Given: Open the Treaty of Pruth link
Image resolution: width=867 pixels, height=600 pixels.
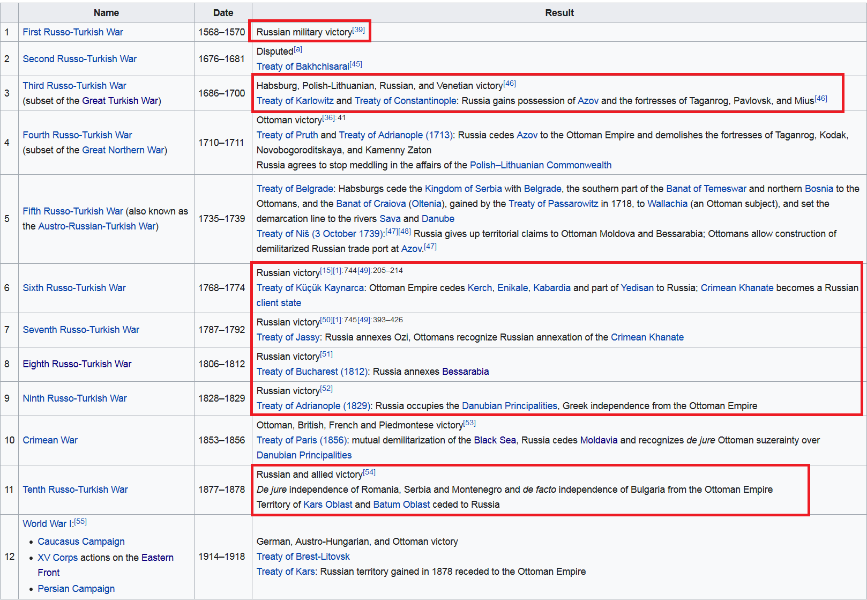Looking at the screenshot, I should [x=287, y=135].
